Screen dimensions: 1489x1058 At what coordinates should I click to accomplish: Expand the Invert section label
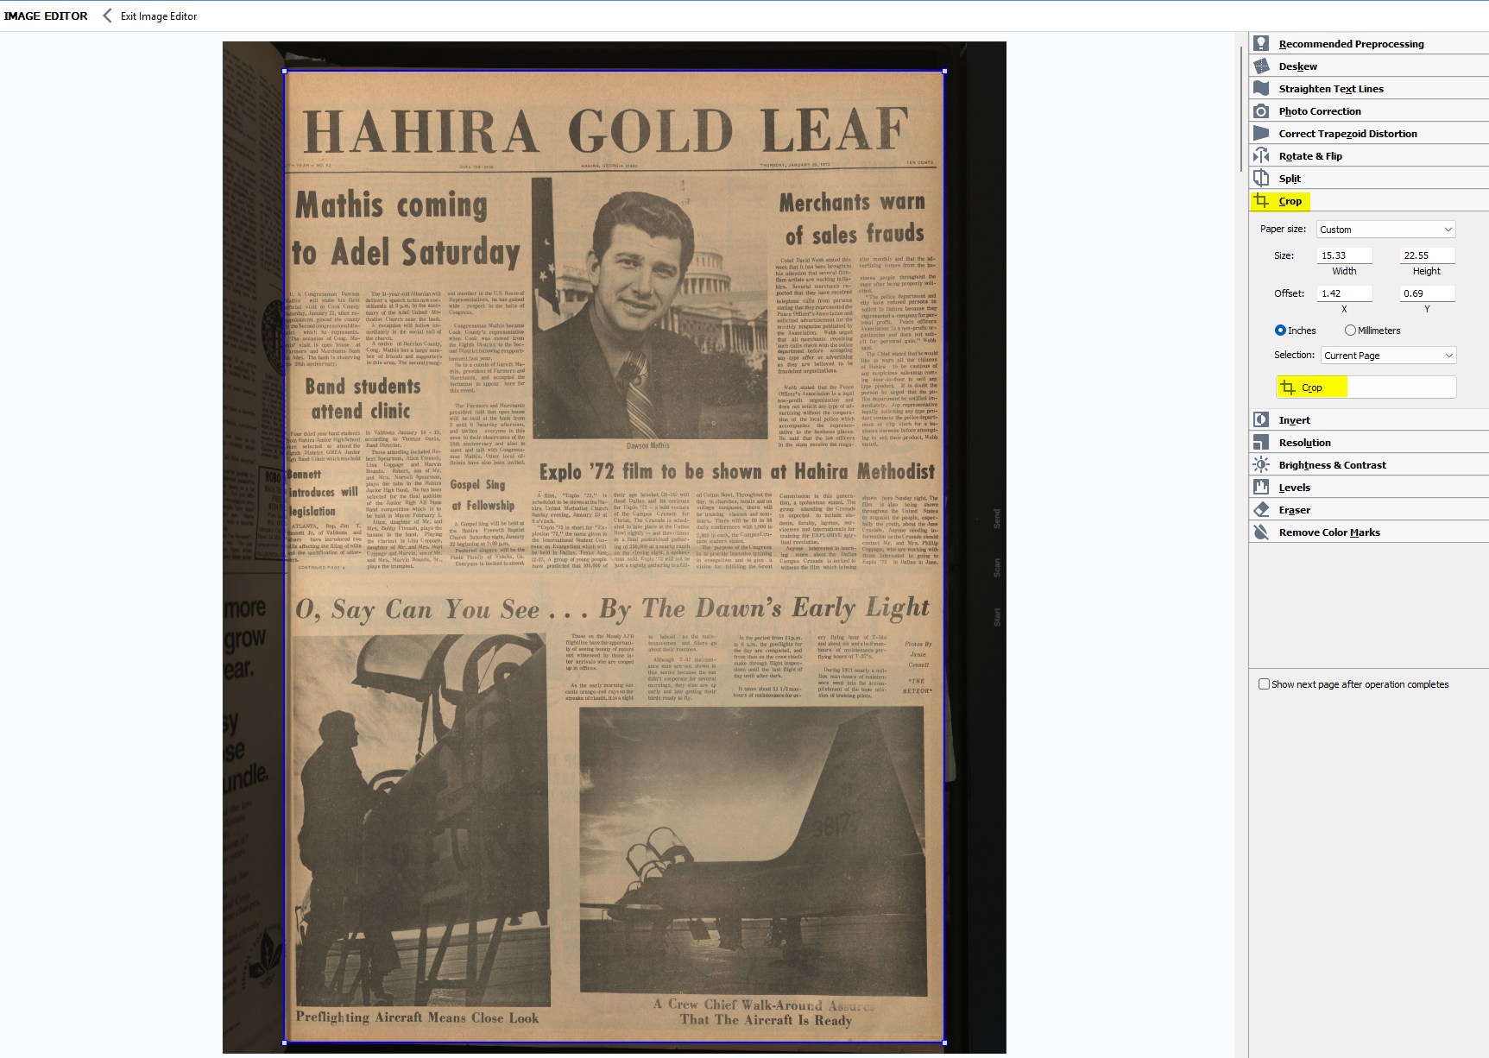[x=1294, y=420]
